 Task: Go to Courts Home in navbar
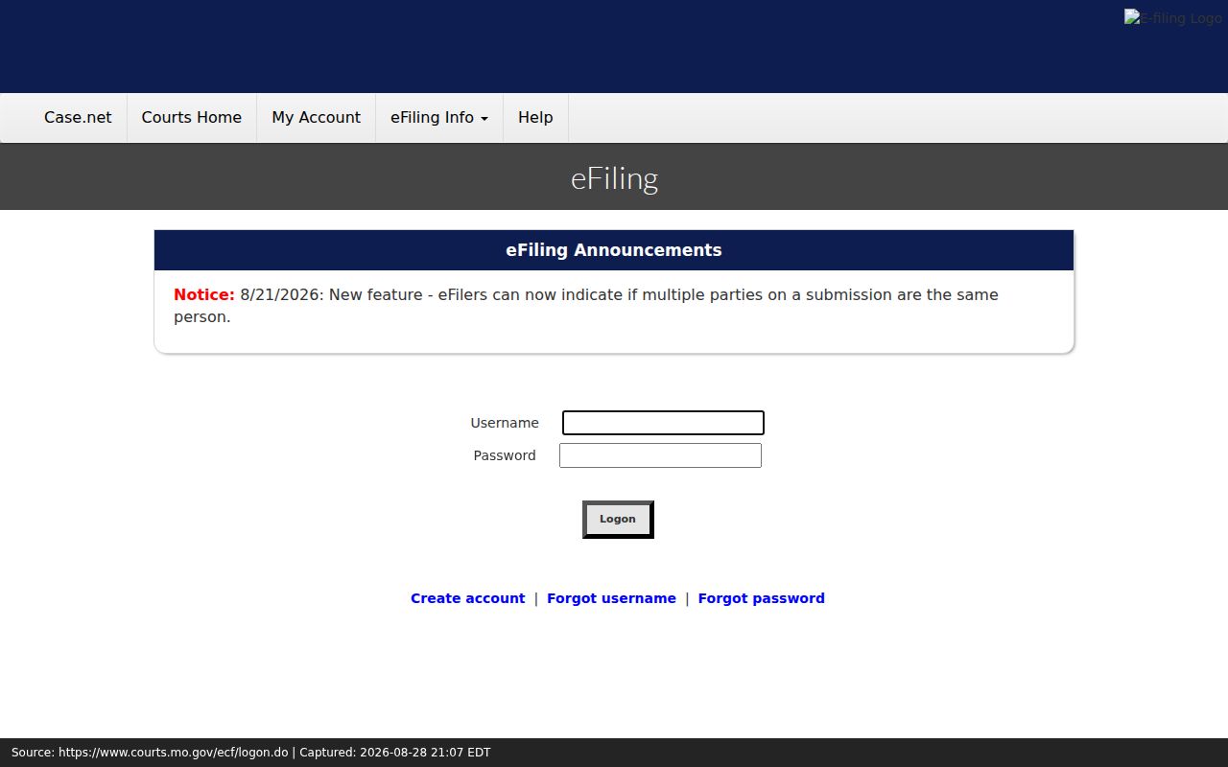tap(191, 117)
